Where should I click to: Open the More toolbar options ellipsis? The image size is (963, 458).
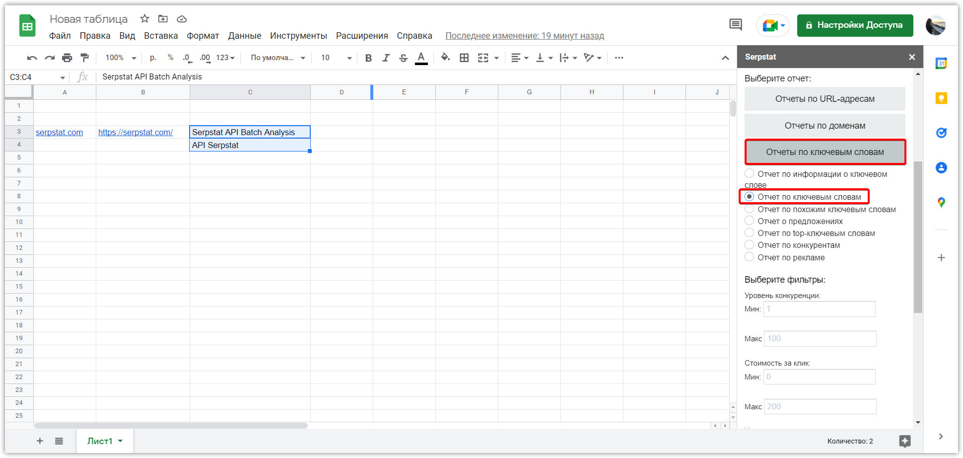coord(619,58)
